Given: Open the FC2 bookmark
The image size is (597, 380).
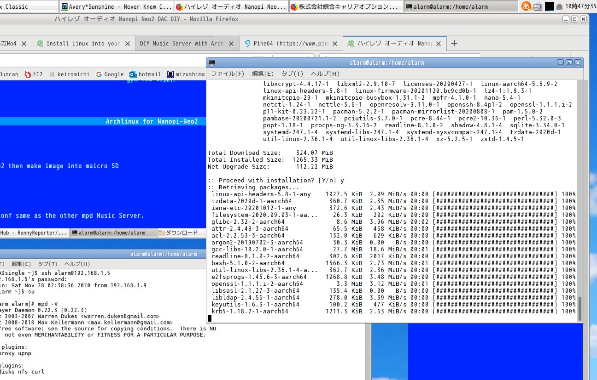Looking at the screenshot, I should tap(34, 74).
